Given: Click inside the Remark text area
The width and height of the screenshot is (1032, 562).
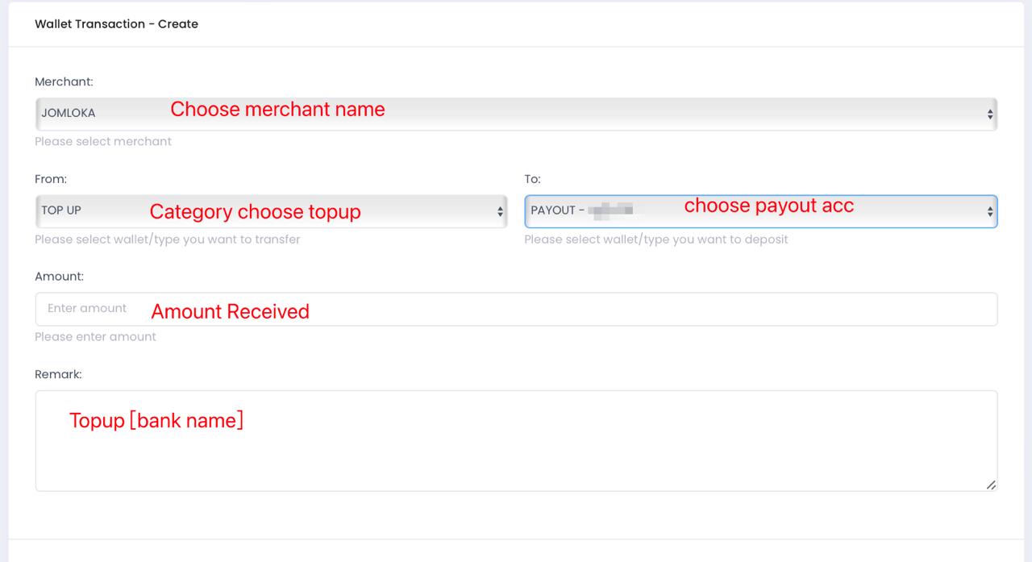Looking at the screenshot, I should tap(516, 452).
